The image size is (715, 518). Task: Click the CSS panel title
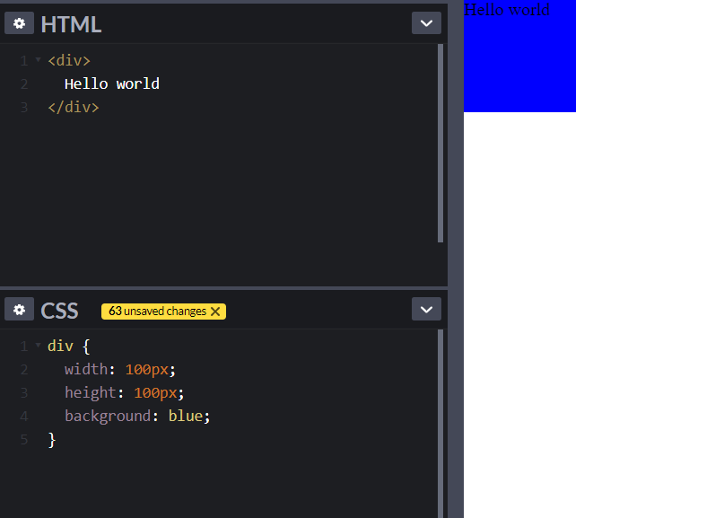pyautogui.click(x=59, y=311)
